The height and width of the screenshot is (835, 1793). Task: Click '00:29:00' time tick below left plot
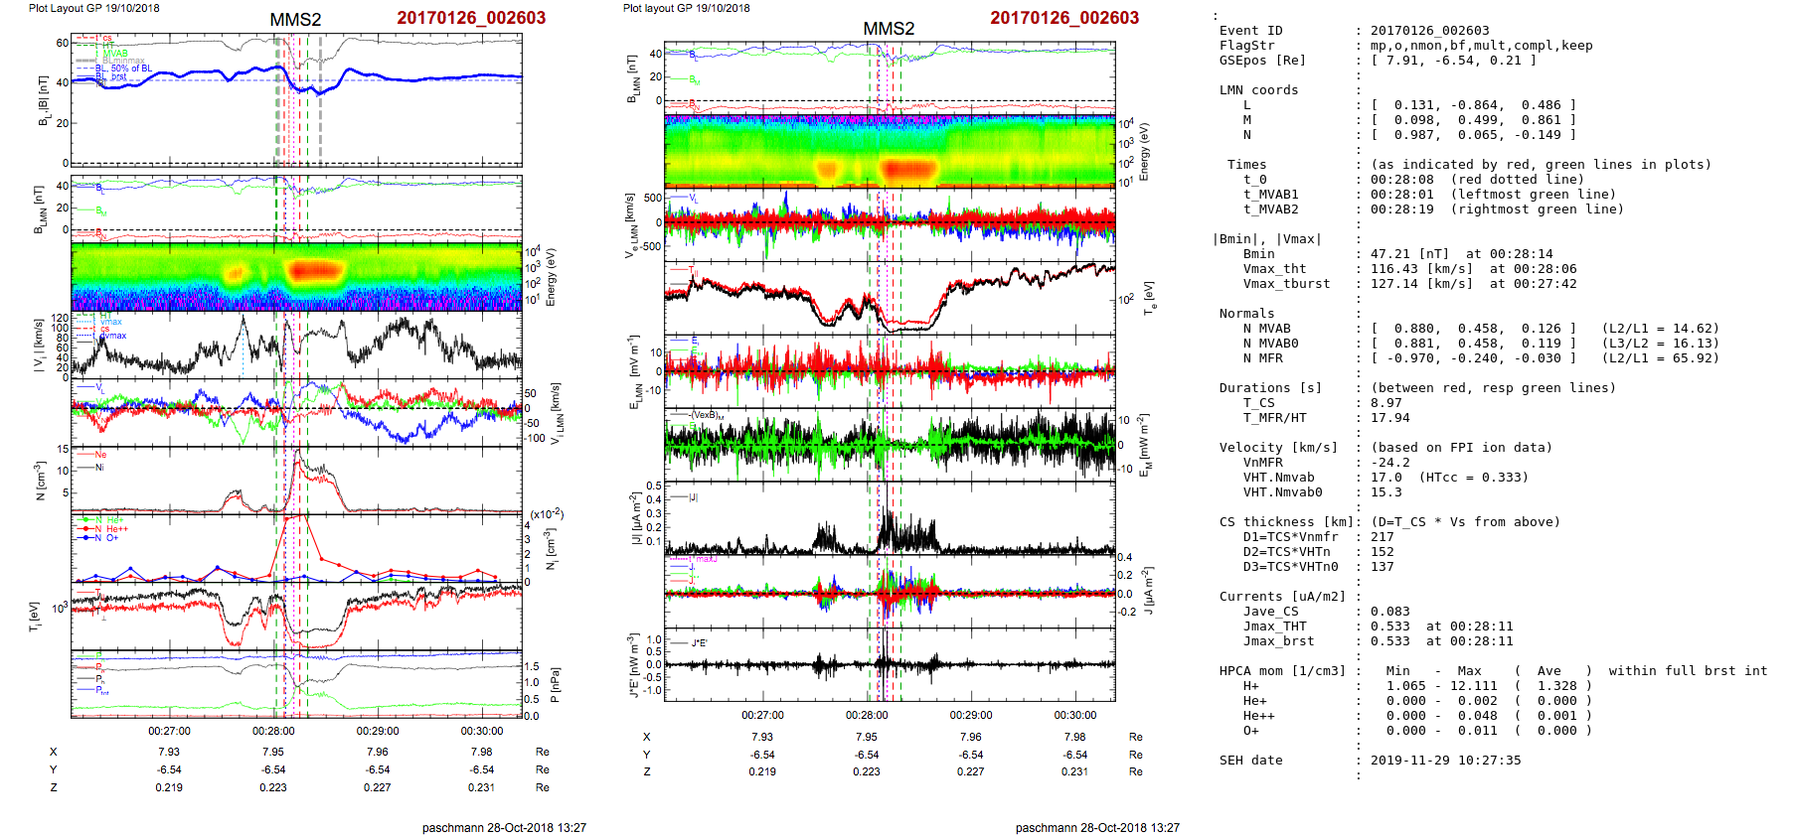(378, 731)
